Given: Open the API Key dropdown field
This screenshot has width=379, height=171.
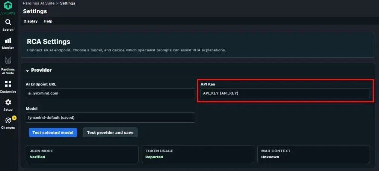Looking at the screenshot, I should 285,93.
